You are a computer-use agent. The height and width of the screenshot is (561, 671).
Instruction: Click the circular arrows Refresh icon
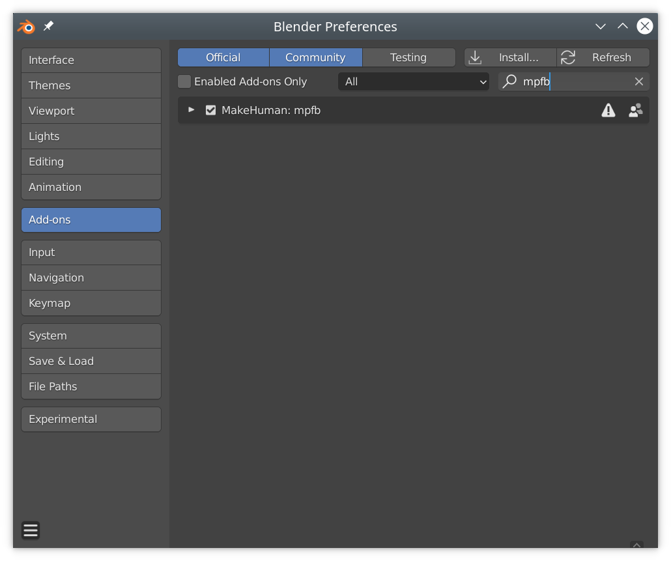pyautogui.click(x=568, y=57)
